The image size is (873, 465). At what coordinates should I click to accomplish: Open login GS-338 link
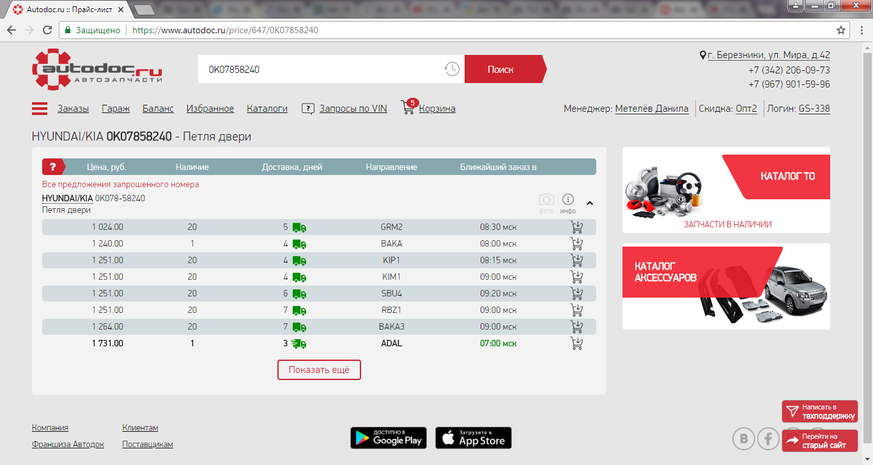click(x=814, y=109)
